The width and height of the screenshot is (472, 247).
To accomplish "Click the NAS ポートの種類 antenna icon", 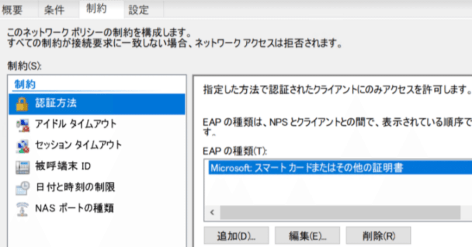I will point(23,208).
